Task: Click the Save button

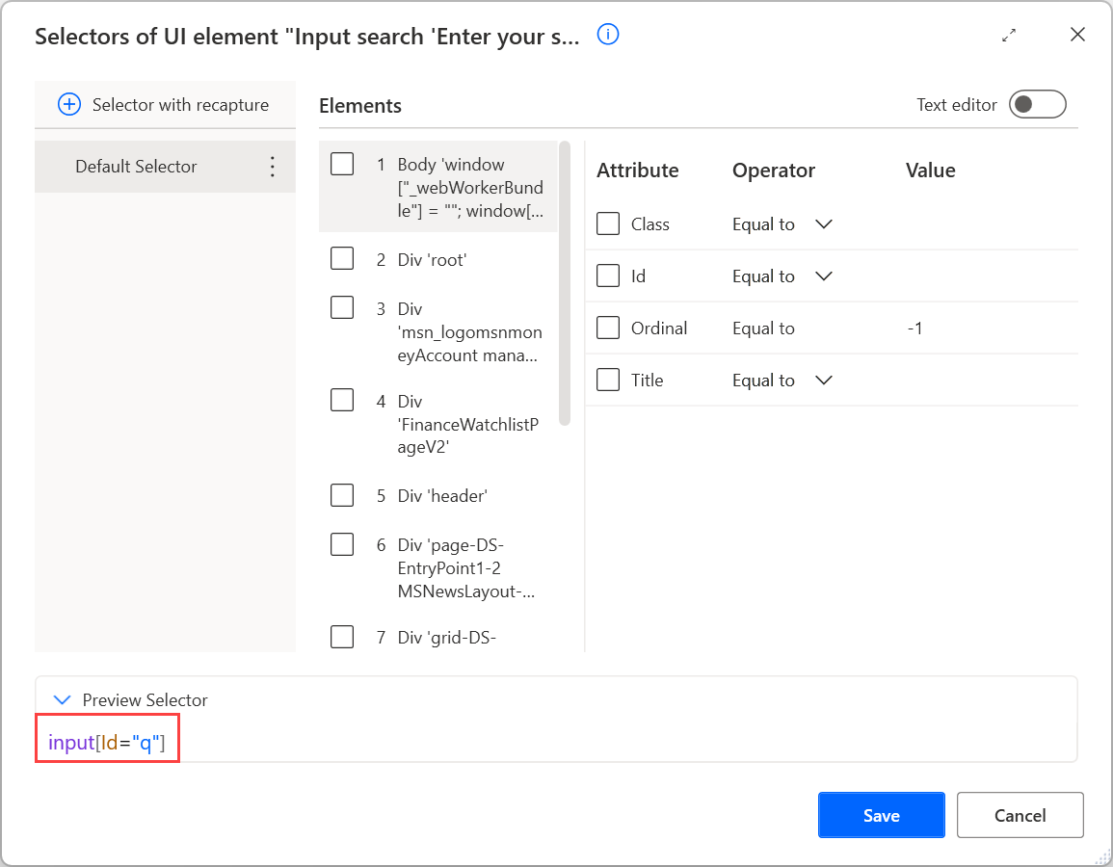Action: click(x=881, y=815)
